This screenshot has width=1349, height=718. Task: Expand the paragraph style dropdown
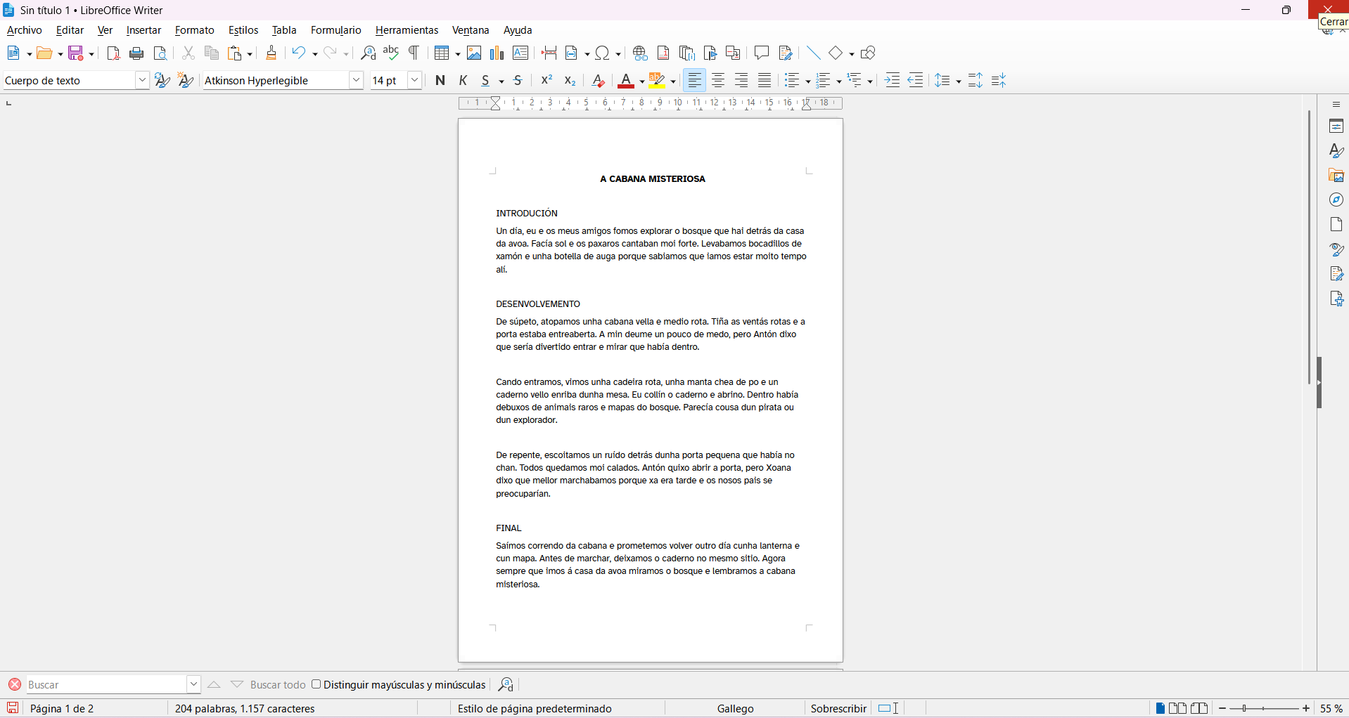tap(142, 81)
